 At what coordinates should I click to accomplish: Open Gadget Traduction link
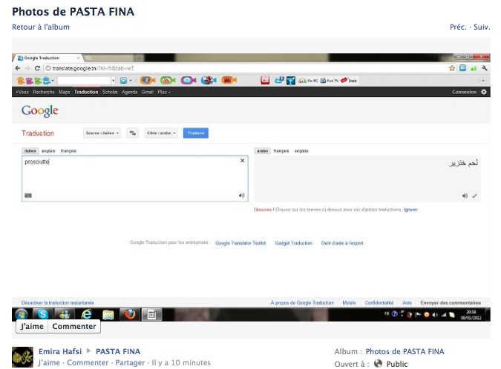(294, 243)
